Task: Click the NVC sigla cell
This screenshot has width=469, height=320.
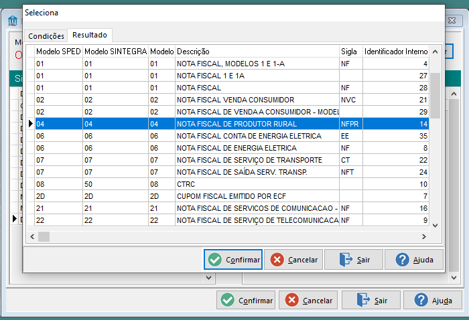Action: [351, 100]
